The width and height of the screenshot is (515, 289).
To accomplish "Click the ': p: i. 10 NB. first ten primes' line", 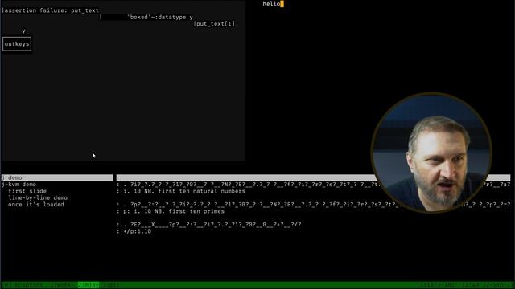I will click(x=171, y=211).
